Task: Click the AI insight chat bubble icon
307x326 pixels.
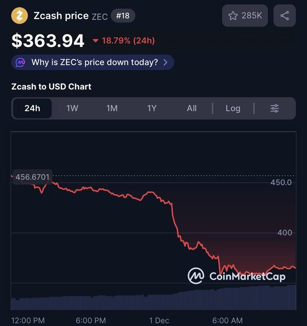Action: pos(20,63)
